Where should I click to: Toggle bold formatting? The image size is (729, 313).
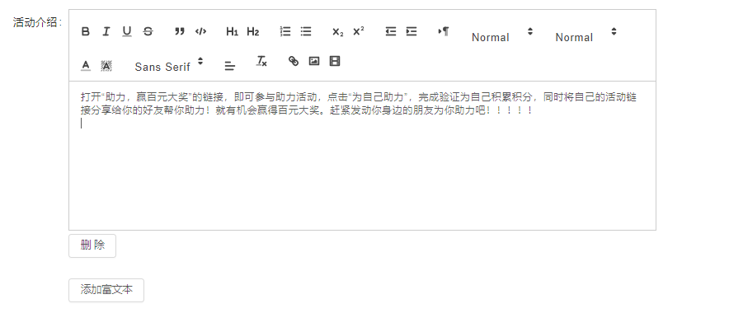[x=86, y=31]
